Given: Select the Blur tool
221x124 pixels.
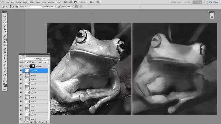Looking at the screenshot, I should [4, 55].
